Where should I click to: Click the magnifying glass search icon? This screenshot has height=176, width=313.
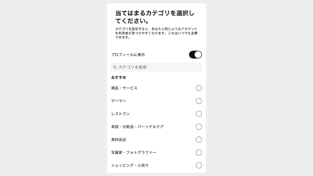[115, 67]
